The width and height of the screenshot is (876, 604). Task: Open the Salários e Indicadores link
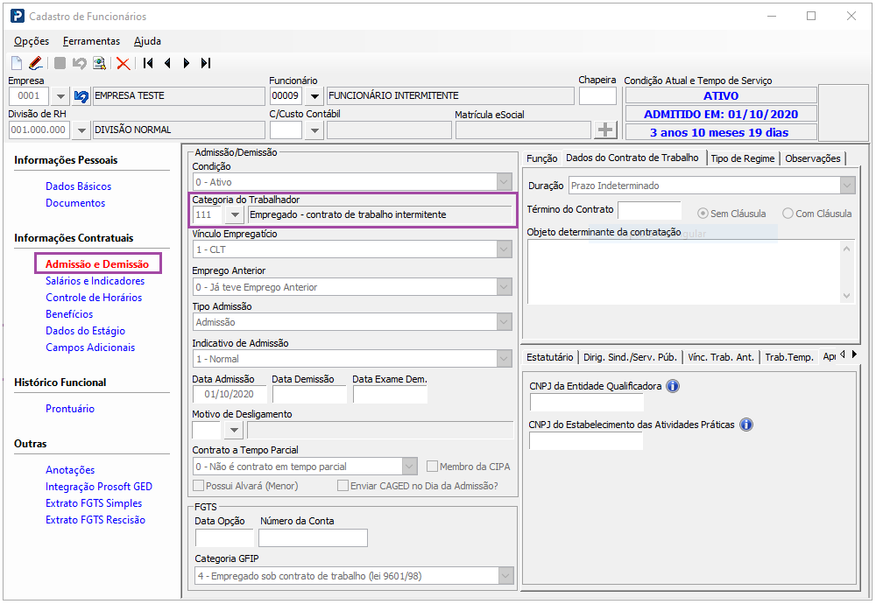(95, 281)
